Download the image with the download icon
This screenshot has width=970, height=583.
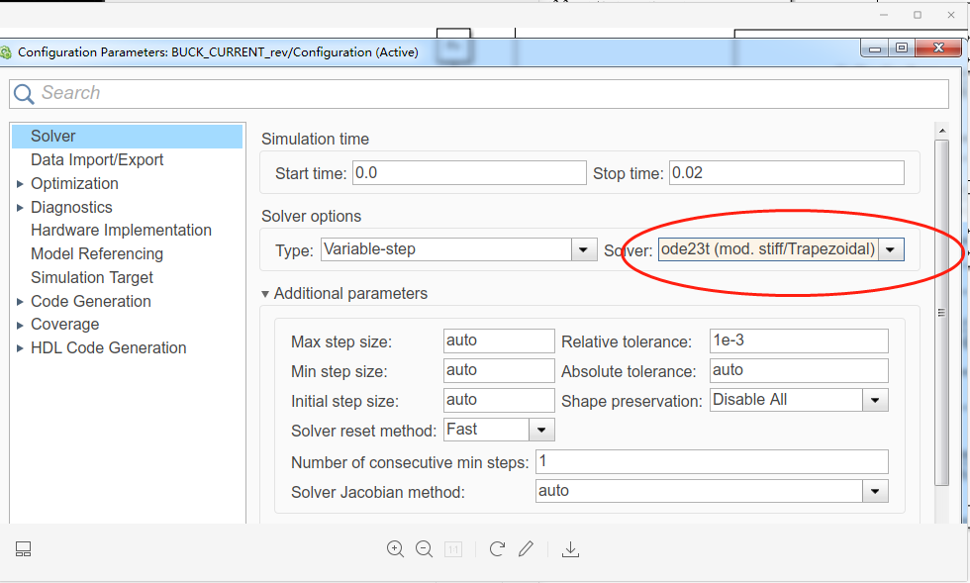[570, 549]
